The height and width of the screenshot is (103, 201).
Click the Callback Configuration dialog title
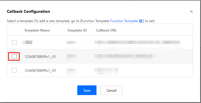click(x=28, y=11)
